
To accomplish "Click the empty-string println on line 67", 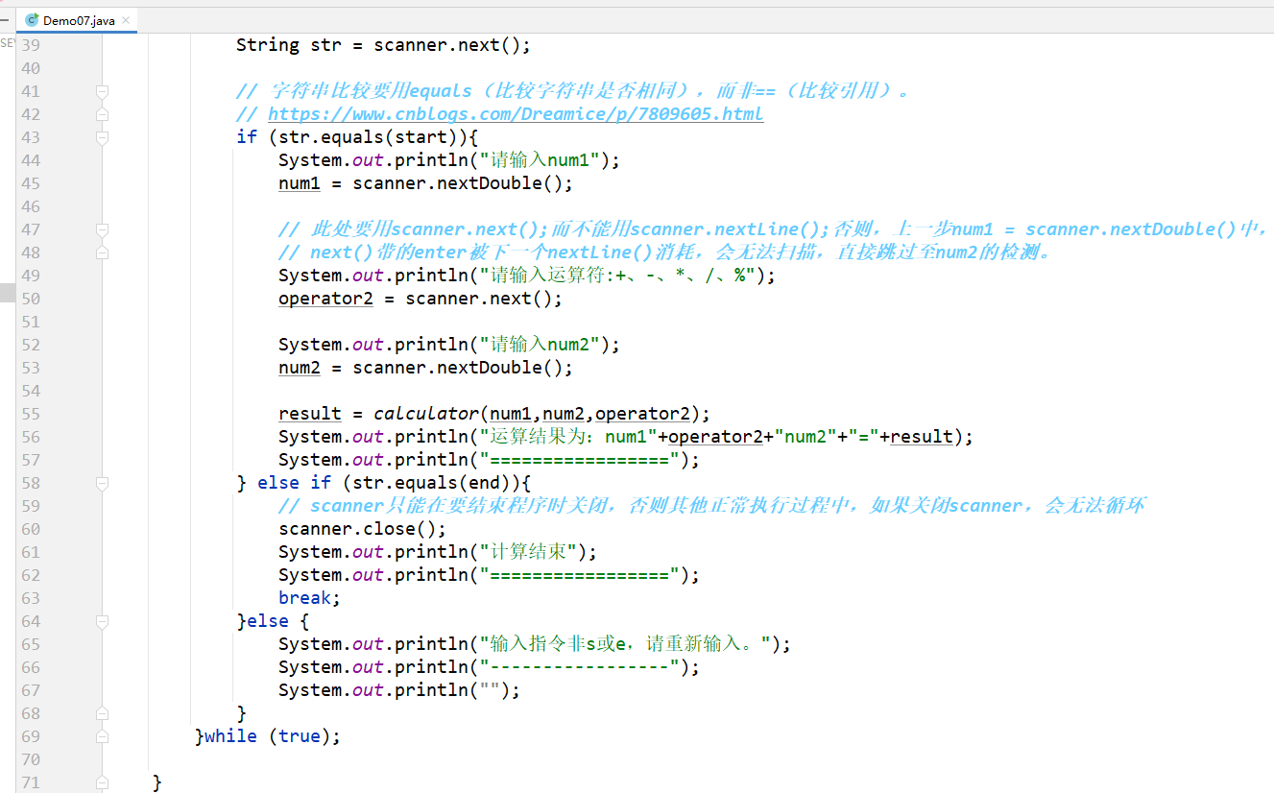I will [399, 690].
